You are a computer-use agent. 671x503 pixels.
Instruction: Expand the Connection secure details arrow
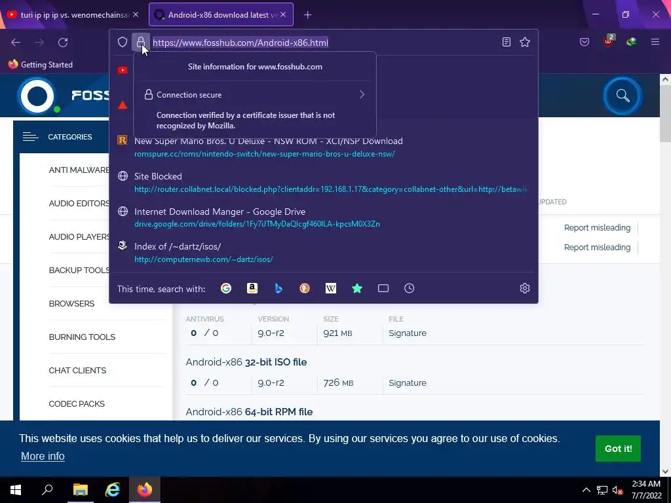[362, 94]
